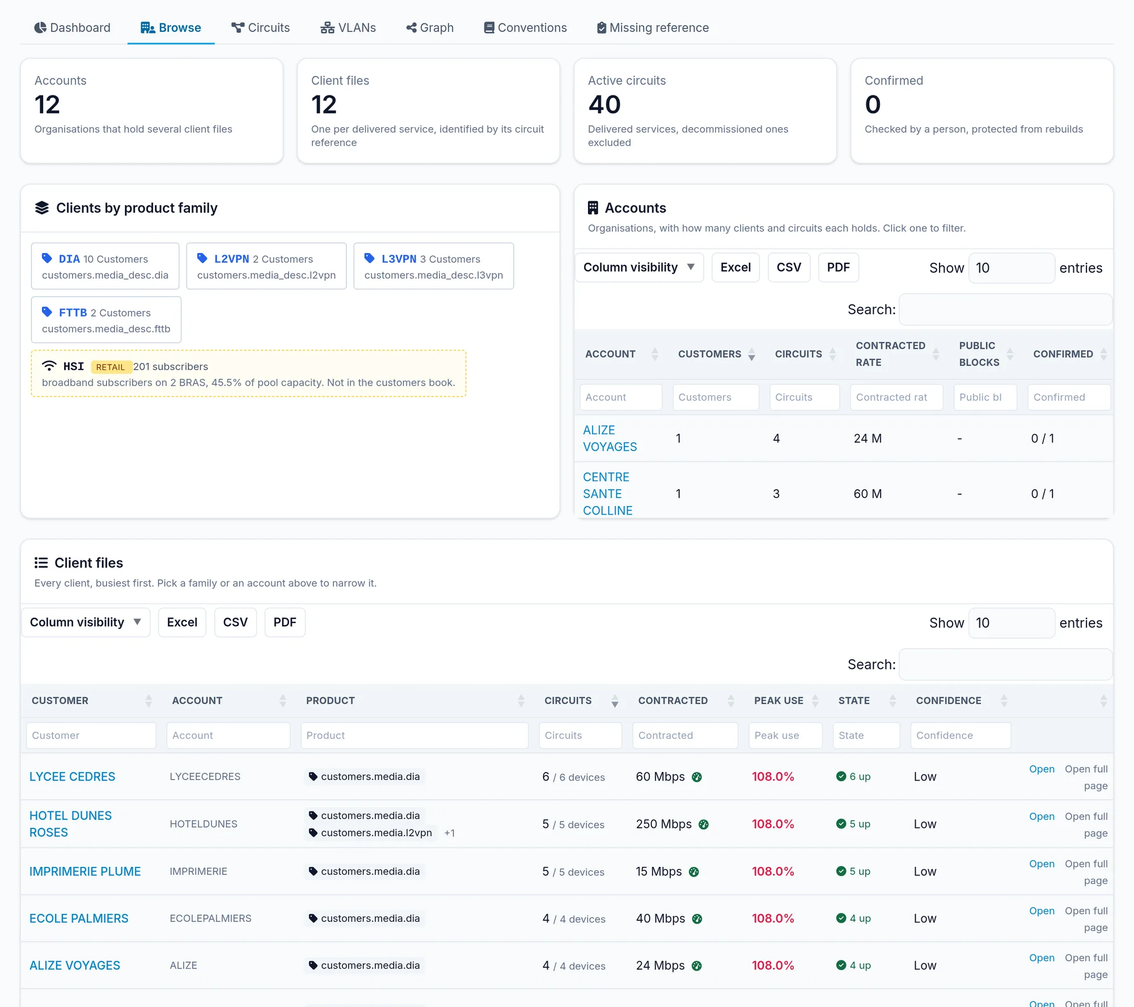Screen dimensions: 1134x1007
Task: Open Column visibility dropdown in Accounts panel
Action: coord(639,267)
